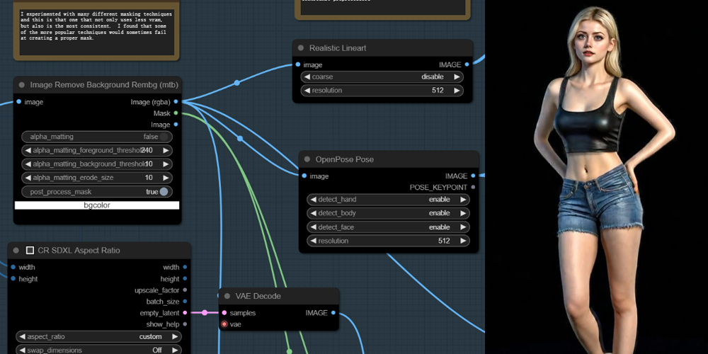
Task: Click the OpenPose Pose node title
Action: (345, 159)
